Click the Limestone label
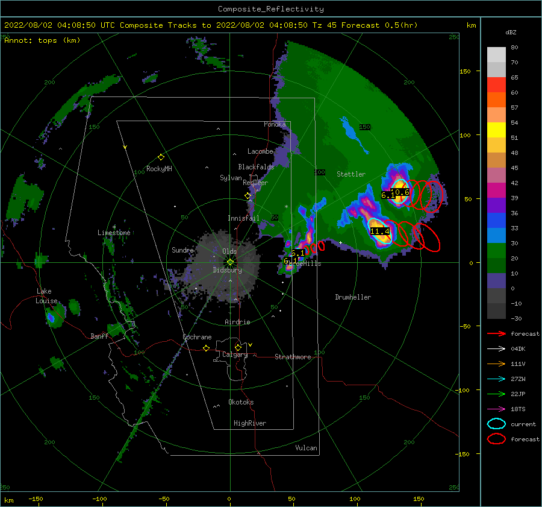Image resolution: width=542 pixels, height=507 pixels. pos(114,233)
